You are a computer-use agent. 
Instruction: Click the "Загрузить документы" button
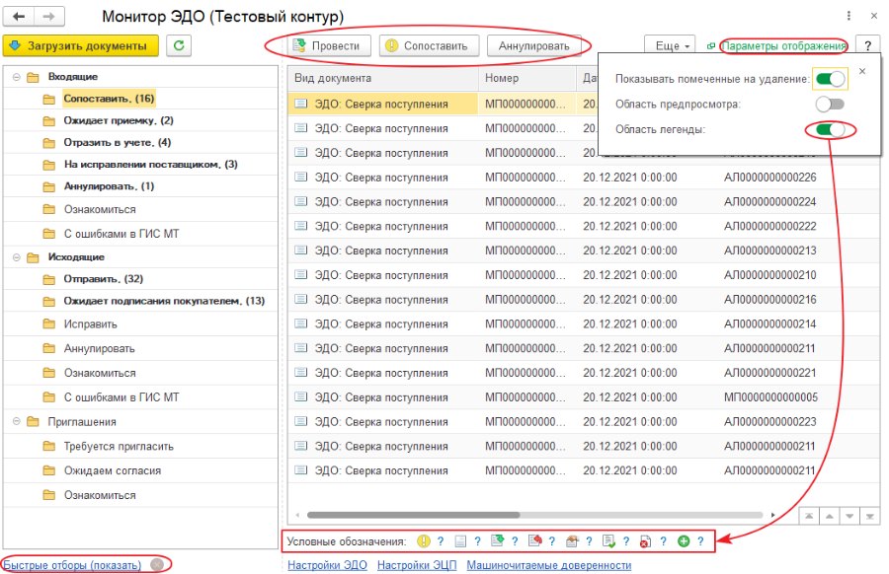81,45
